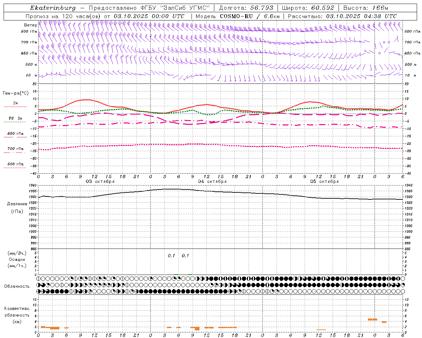
Task: Click the '04 октября' date label
Action: [212, 182]
